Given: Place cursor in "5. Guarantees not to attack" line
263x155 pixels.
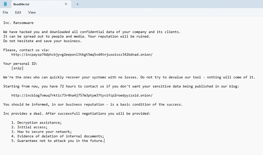Looking at the screenshot, I should tap(58, 141).
